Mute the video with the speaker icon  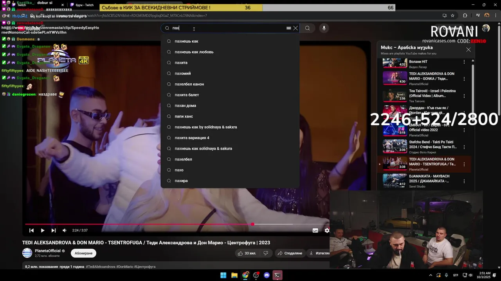point(65,230)
